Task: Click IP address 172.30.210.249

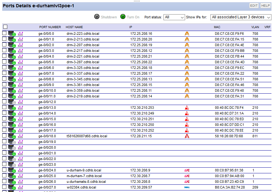Action: coord(142,113)
